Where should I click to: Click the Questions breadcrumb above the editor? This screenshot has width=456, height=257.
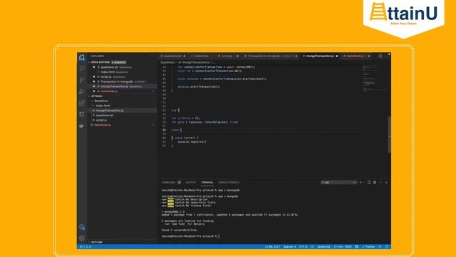click(x=167, y=62)
